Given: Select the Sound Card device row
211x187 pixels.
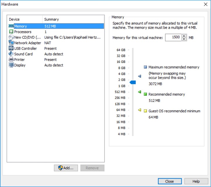Looking at the screenshot, I should tap(56, 54).
